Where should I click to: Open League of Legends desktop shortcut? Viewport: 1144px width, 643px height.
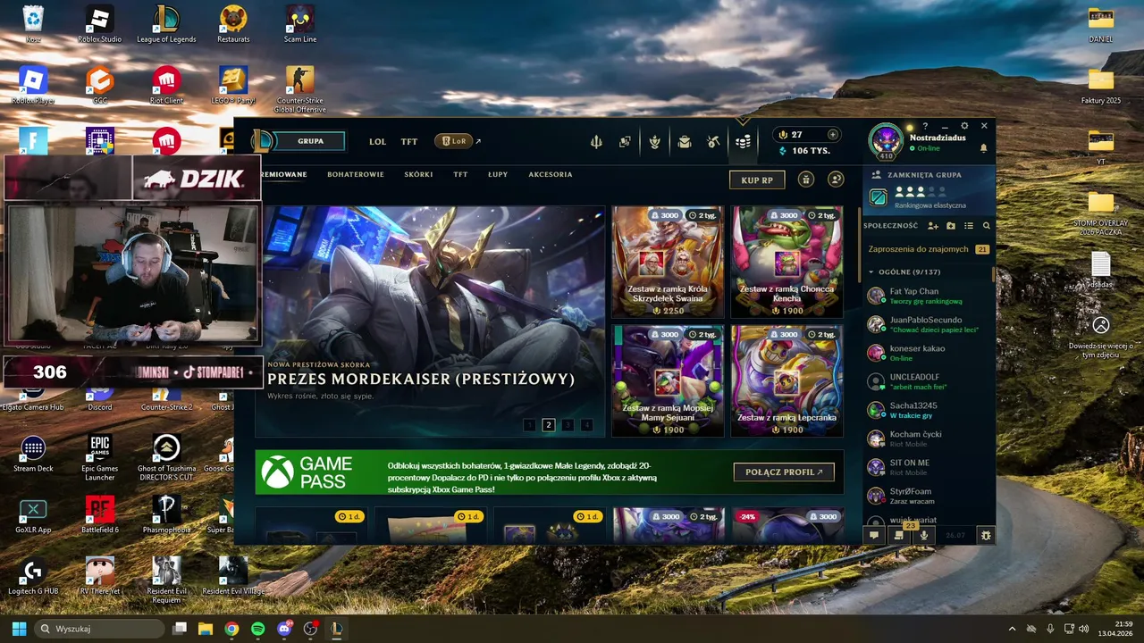[x=166, y=24]
